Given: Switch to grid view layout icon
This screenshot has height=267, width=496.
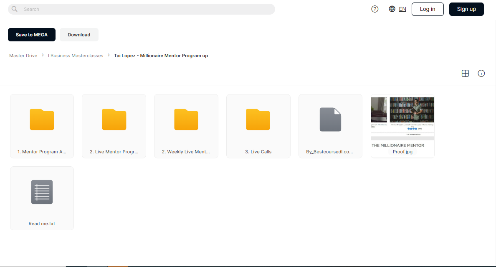Looking at the screenshot, I should click(465, 74).
